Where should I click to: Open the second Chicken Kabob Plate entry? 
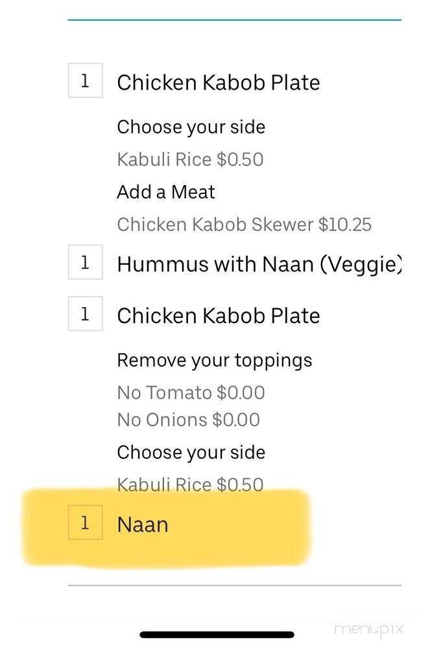pos(219,315)
